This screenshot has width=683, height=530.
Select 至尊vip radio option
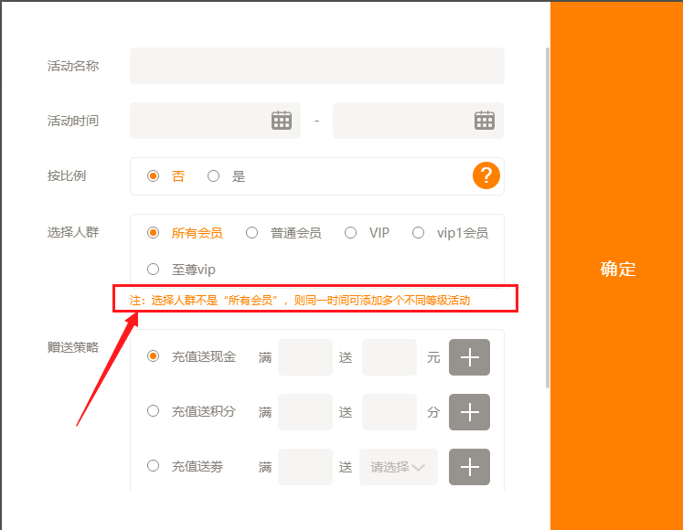(154, 270)
